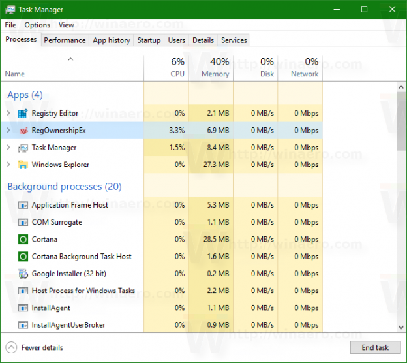This screenshot has width=407, height=363.
Task: Select the InstallAgent process name
Action: [x=51, y=308]
